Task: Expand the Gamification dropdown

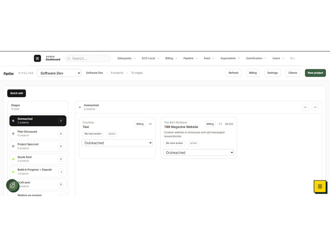Action: [256, 58]
